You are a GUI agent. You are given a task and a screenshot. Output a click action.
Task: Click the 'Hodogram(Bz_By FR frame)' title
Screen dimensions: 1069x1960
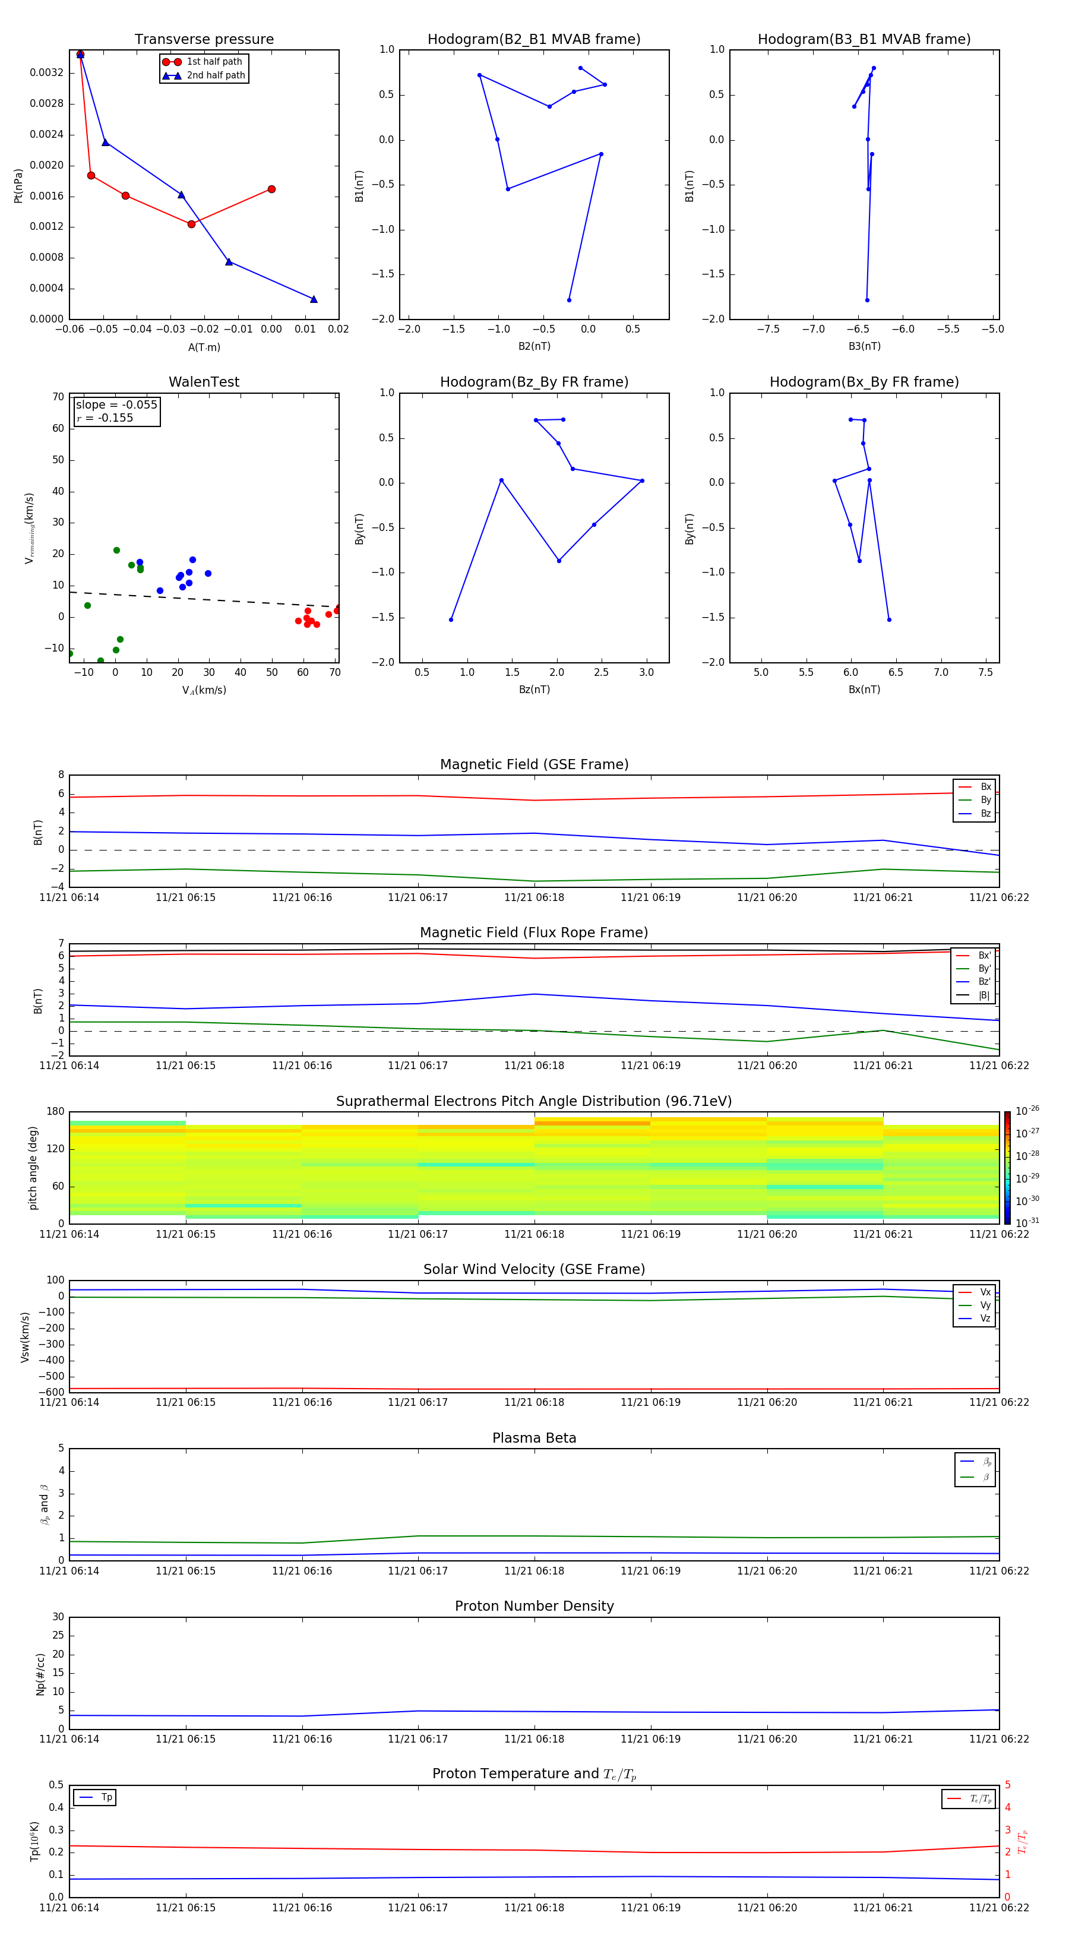coord(534,382)
